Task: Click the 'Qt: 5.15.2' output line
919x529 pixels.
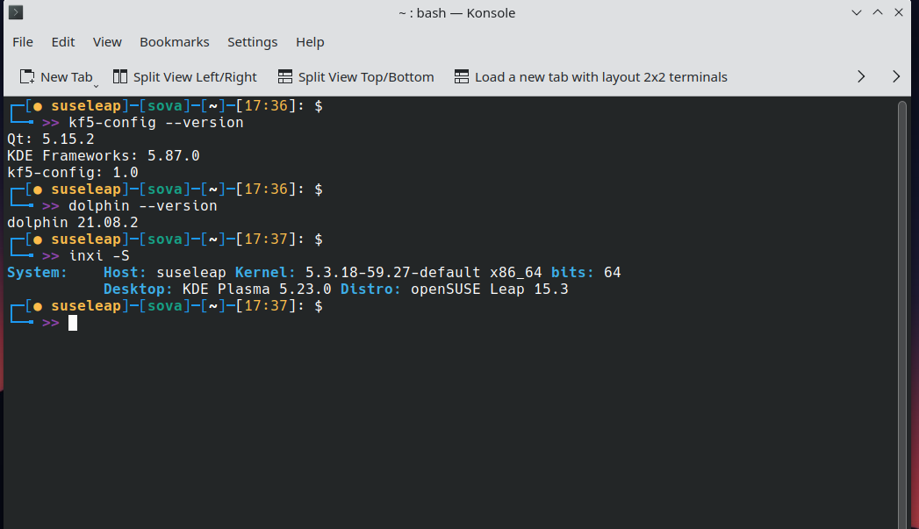Action: 50,139
